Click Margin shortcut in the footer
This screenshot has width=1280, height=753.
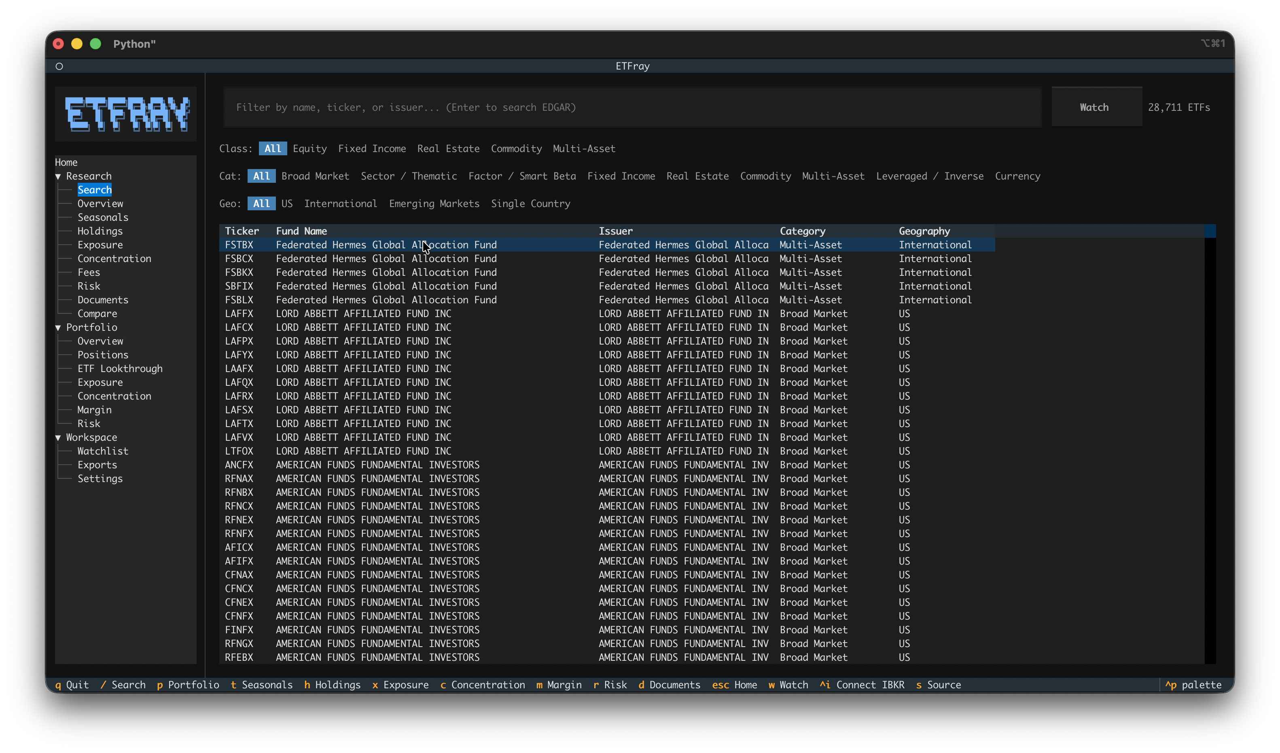[559, 685]
